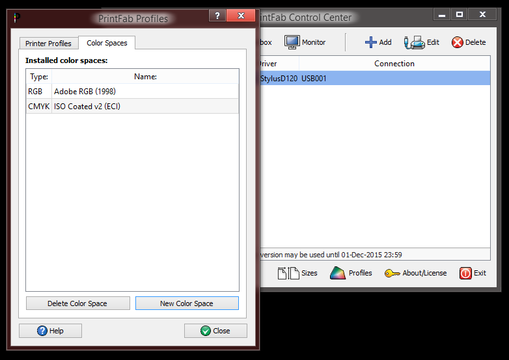Select the ISO Coated v2 (ECI) row
509x360 pixels.
(x=132, y=107)
